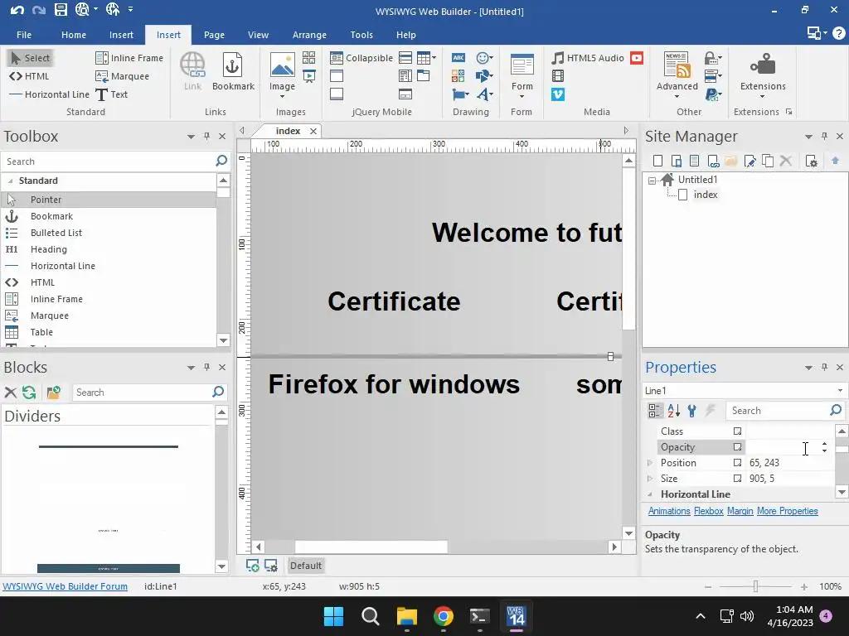
Task: Expand the Size property row
Action: [650, 478]
